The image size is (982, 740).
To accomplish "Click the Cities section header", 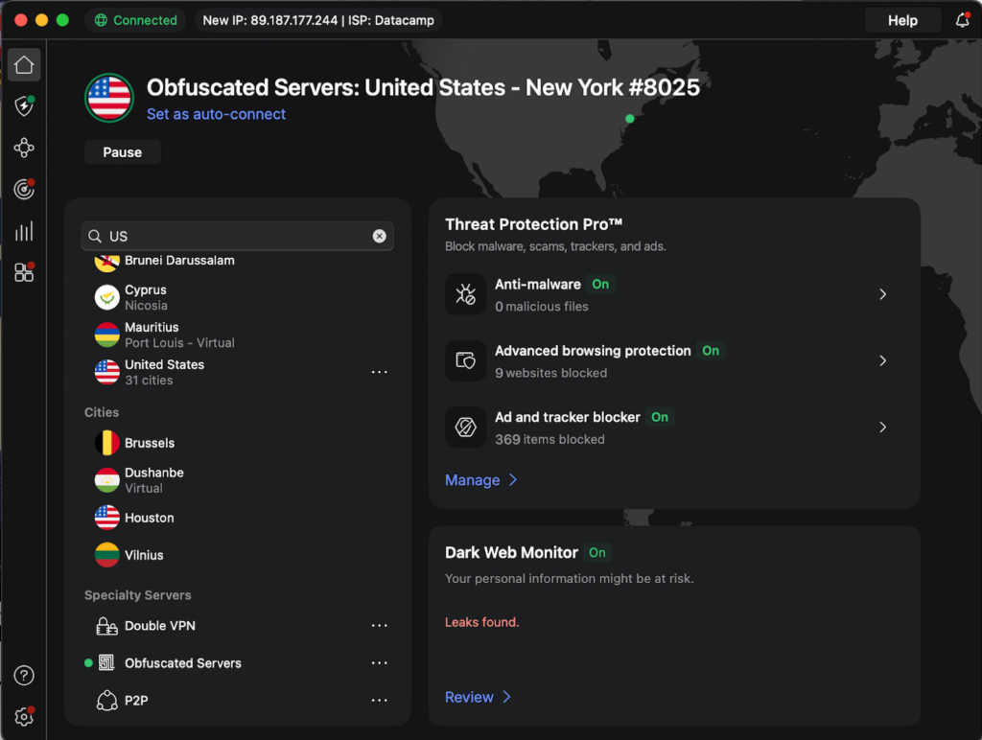I will click(102, 412).
